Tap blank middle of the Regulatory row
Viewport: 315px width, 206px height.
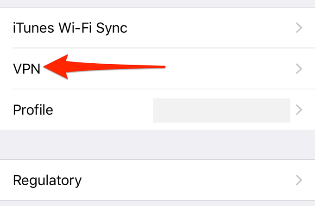185,180
